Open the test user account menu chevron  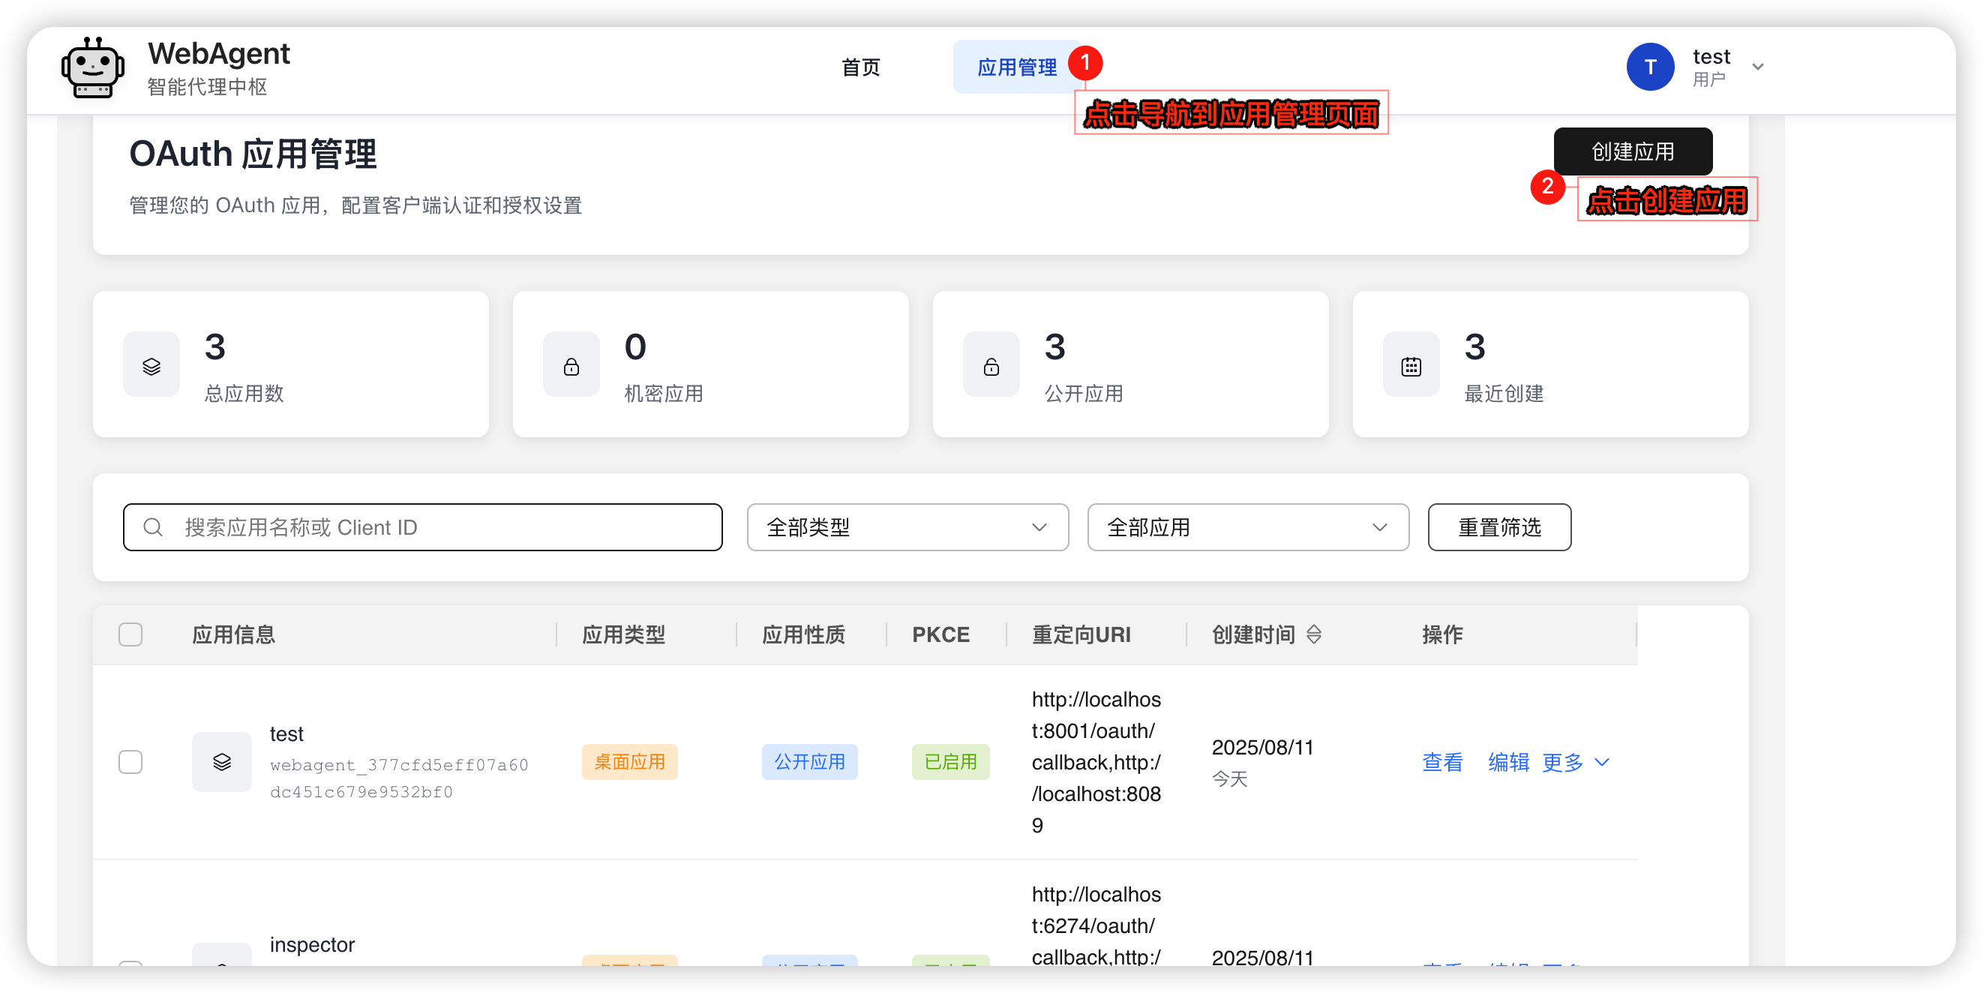1757,67
